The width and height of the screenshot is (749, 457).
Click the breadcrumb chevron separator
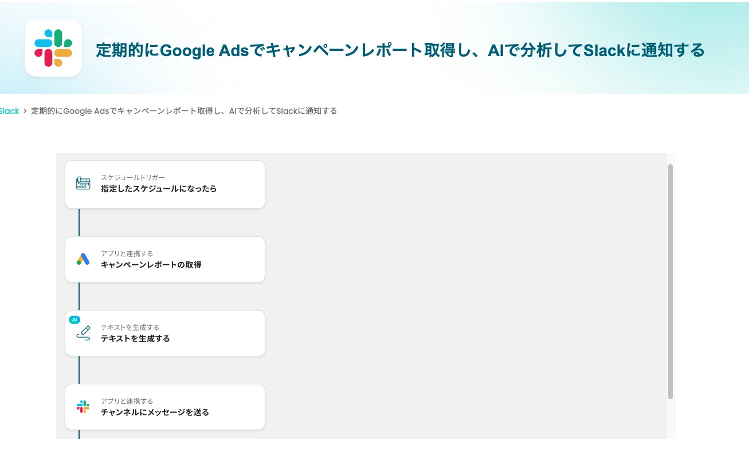pyautogui.click(x=25, y=111)
